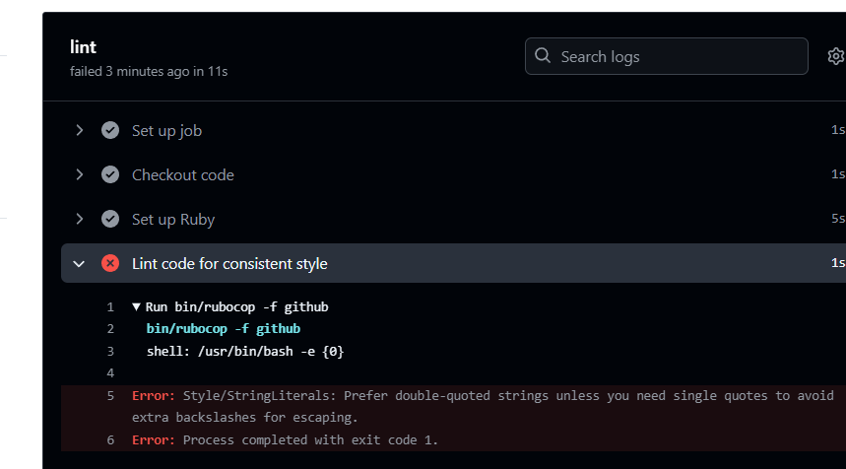846x469 pixels.
Task: Click the success checkmark for Checkout code
Action: point(110,174)
